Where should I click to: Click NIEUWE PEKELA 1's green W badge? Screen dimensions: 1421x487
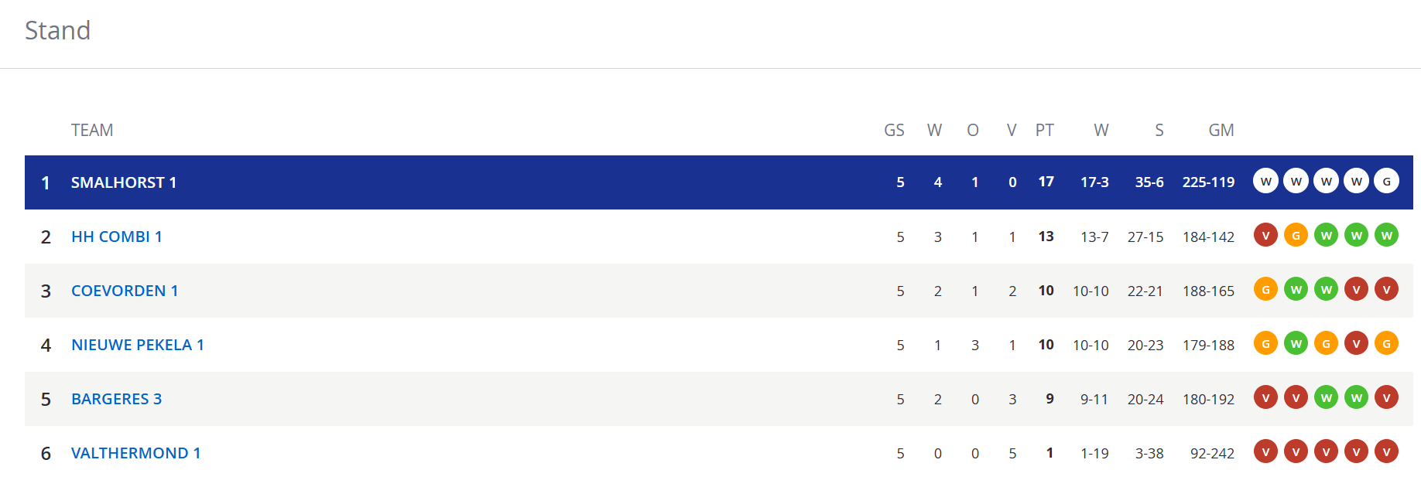tap(1296, 343)
